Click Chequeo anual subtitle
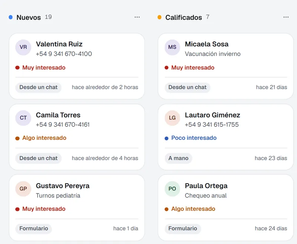This screenshot has height=244, width=297. [x=206, y=196]
